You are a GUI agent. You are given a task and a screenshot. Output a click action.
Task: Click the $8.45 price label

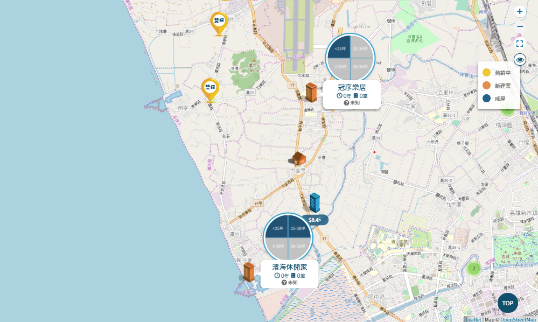coord(315,220)
